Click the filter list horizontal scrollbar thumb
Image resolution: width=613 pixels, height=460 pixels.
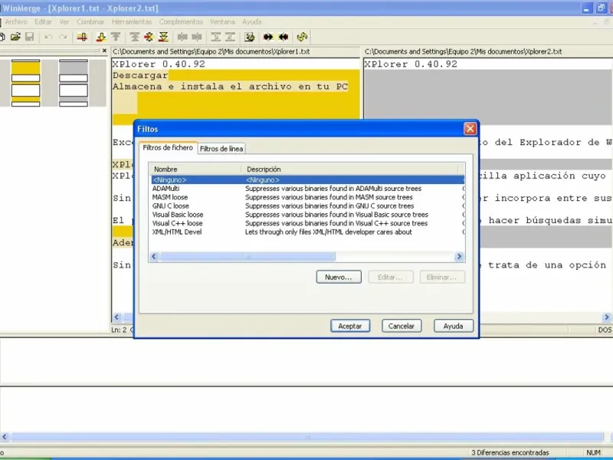(247, 257)
